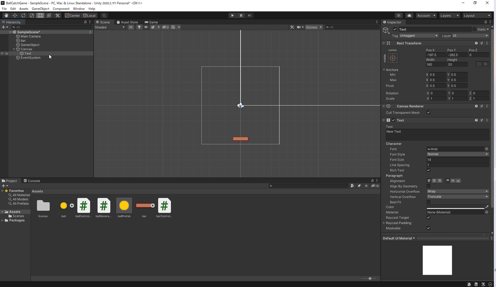Toggle Raw edit mode R button

click(486, 64)
